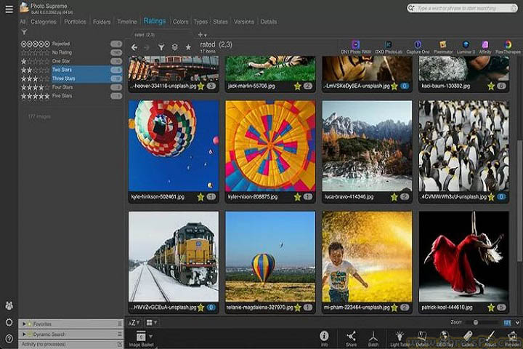Open dropdown arrow beside Image Basket
This screenshot has width=523, height=349.
(x=151, y=336)
